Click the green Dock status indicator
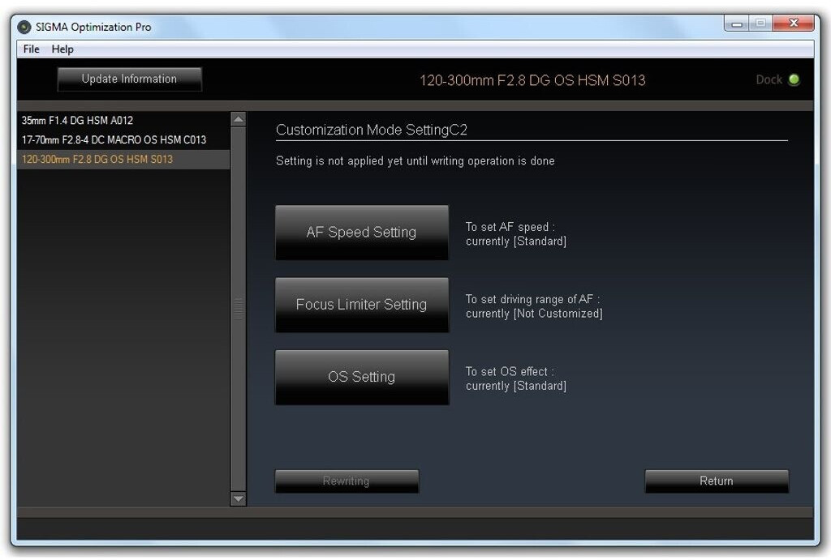This screenshot has height=560, width=831. (794, 79)
